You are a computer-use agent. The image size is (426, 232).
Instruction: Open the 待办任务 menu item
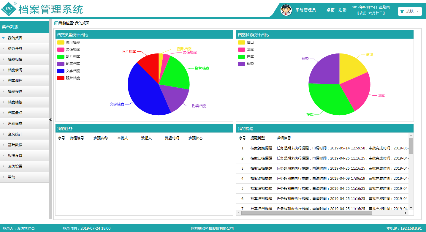click(x=15, y=49)
